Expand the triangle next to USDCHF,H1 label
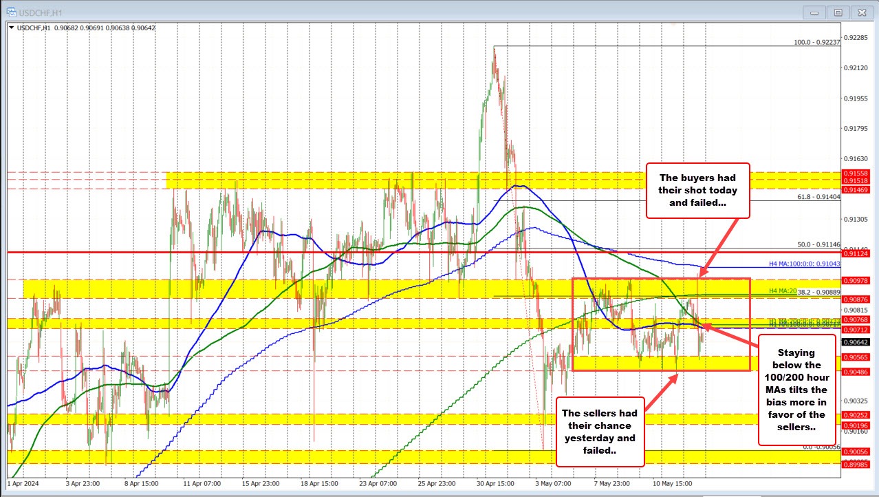This screenshot has width=879, height=497. pos(11,28)
